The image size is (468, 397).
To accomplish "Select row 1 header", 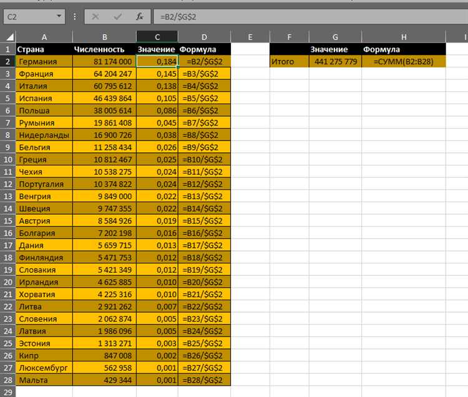I will click(7, 49).
